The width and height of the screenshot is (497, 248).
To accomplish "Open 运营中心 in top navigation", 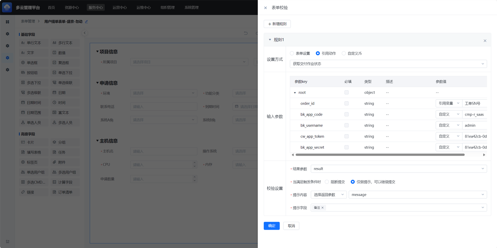I will pos(120,8).
